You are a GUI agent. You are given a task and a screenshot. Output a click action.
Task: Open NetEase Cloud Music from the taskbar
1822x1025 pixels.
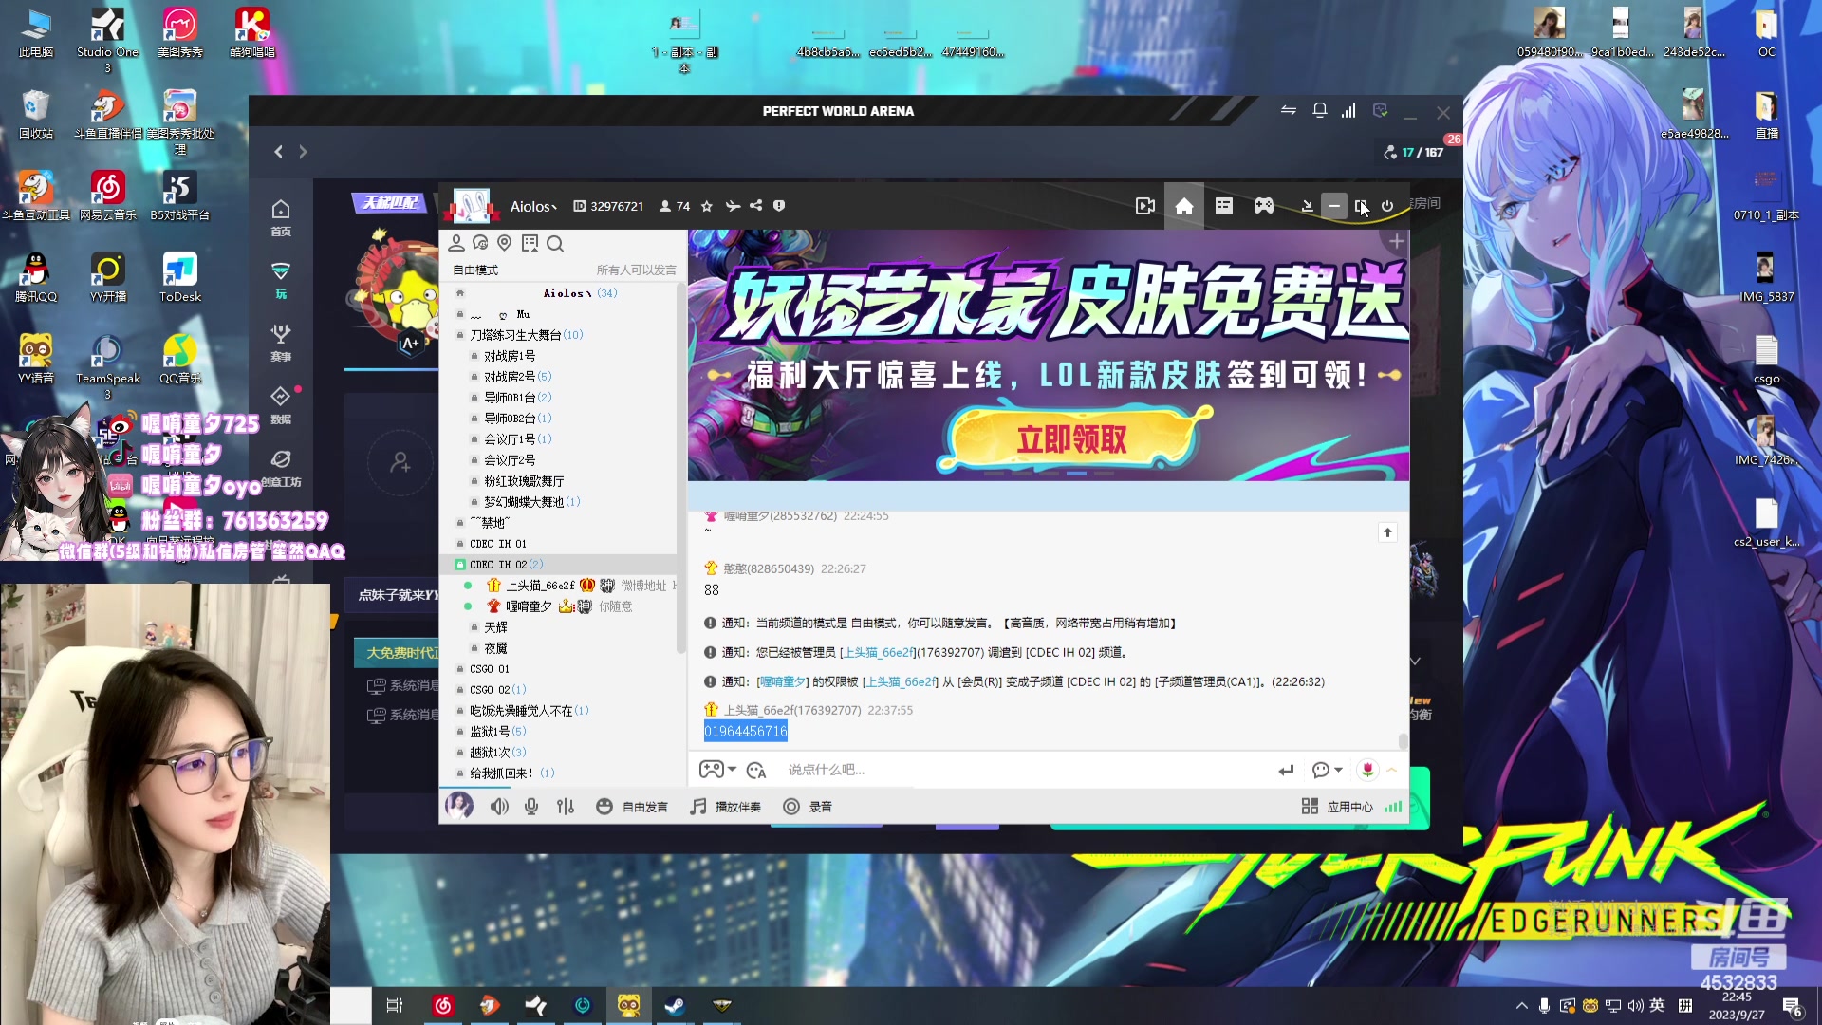tap(443, 1005)
